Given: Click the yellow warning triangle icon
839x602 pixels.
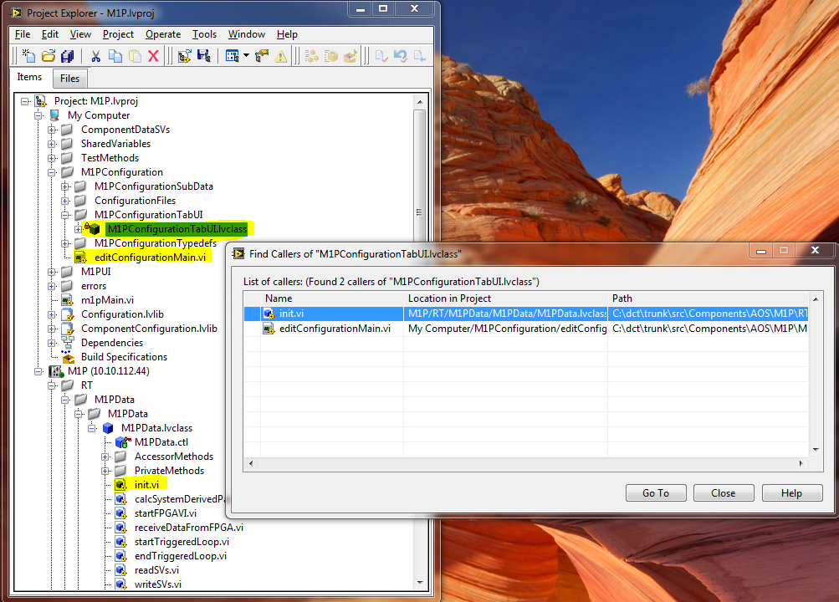Looking at the screenshot, I should coord(281,56).
